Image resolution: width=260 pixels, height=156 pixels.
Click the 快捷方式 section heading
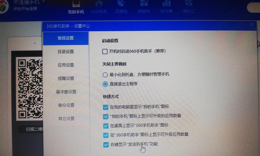[x=111, y=97]
